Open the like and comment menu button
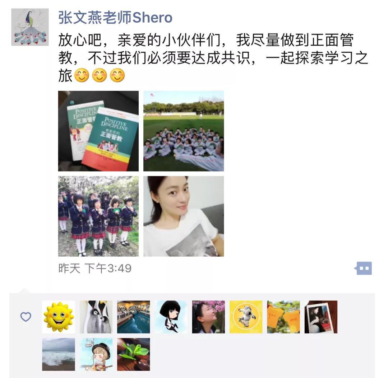Viewport: 388px width, 378px height. (363, 268)
